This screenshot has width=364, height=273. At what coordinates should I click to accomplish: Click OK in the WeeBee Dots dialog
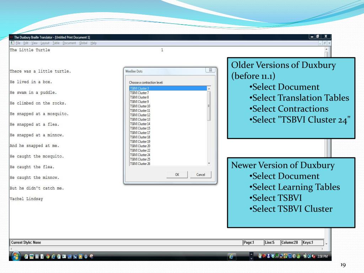(177, 175)
